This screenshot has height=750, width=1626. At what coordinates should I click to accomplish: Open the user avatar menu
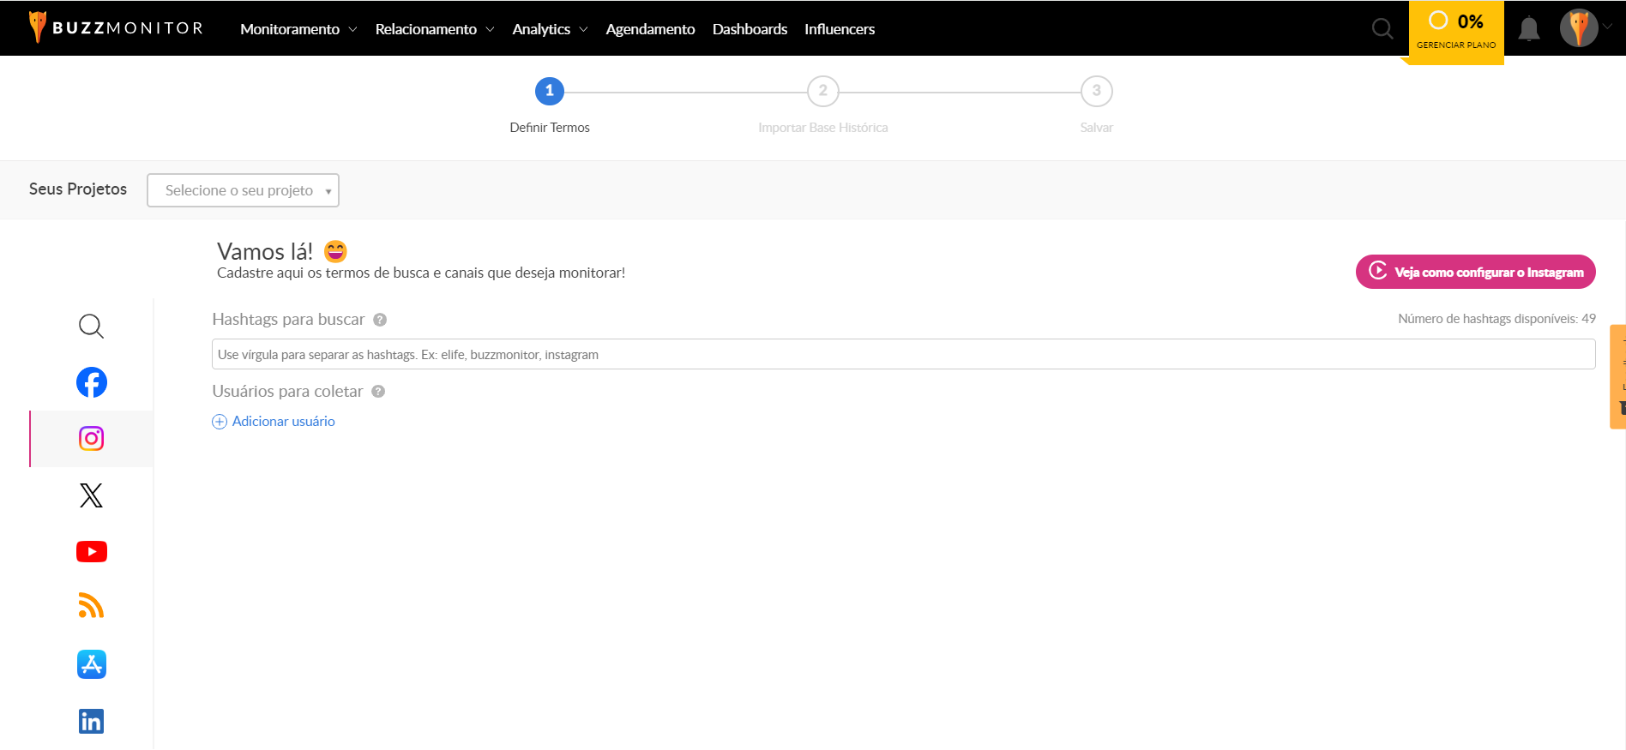coord(1579,28)
